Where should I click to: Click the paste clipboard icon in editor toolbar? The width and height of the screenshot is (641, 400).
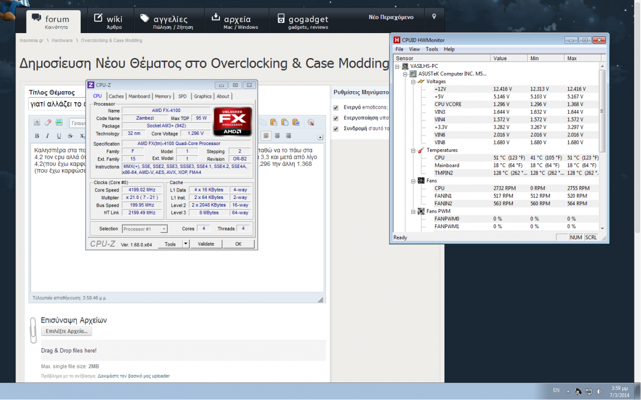point(273,122)
